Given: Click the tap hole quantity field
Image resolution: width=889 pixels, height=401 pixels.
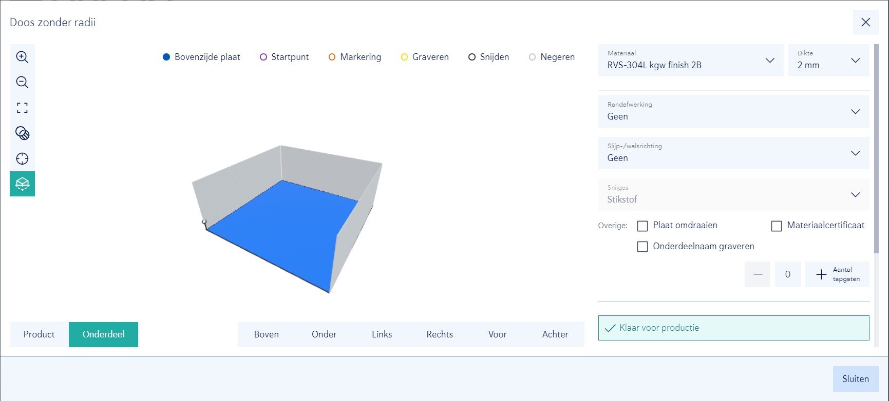Looking at the screenshot, I should [x=787, y=274].
